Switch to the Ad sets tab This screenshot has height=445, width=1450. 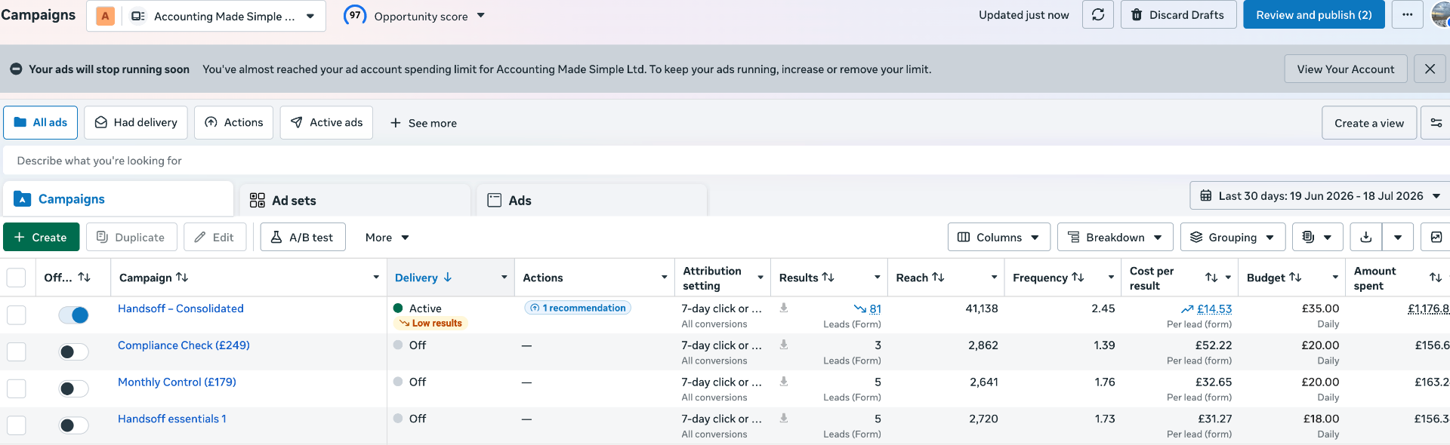(354, 201)
